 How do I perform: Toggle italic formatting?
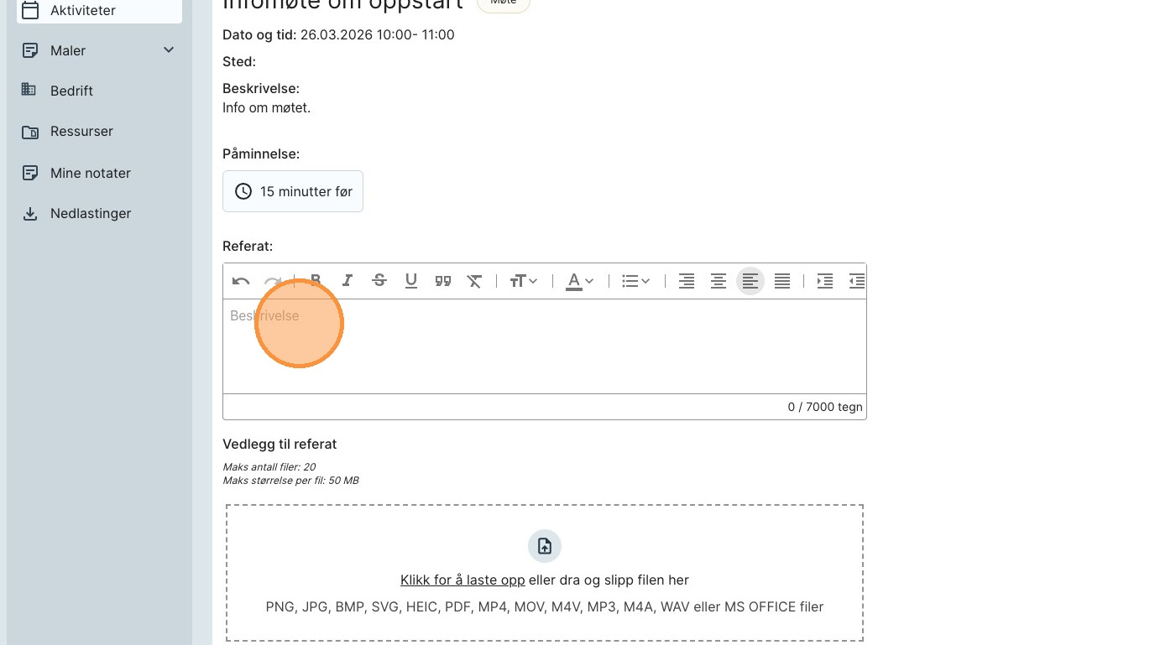pos(347,281)
